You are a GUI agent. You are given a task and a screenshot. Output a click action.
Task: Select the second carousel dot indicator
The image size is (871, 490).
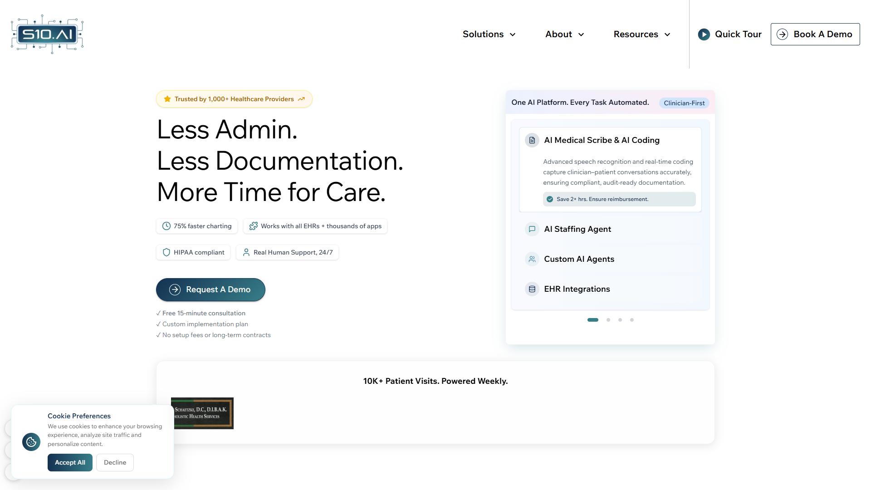click(x=608, y=320)
